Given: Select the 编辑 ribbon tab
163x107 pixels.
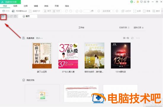Looking at the screenshot, I should pyautogui.click(x=36, y=6).
